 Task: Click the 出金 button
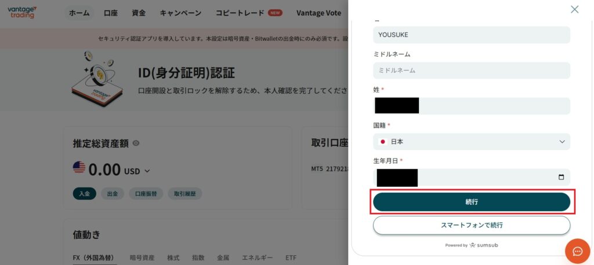point(113,194)
